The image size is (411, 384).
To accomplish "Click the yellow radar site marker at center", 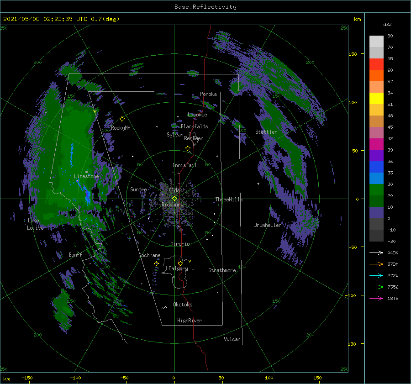I will click(x=174, y=199).
